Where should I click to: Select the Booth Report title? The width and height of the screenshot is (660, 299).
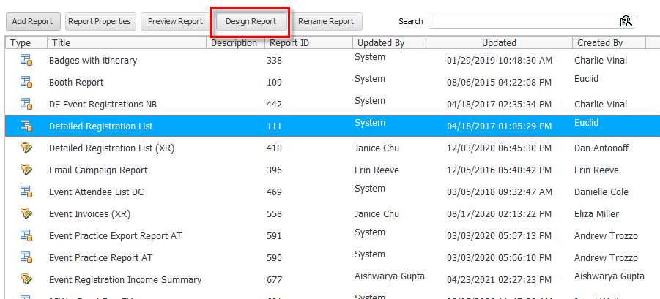[76, 83]
